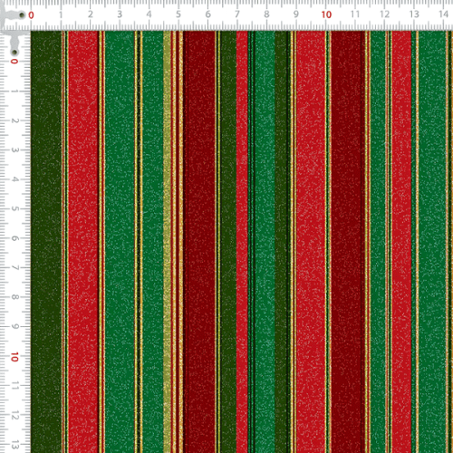Select the number 7 on the horizontal ruler
453x453 pixels.
click(x=237, y=14)
